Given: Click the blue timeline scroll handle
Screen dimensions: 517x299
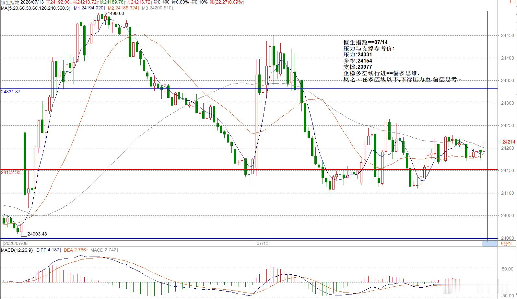Looking at the screenshot, I should click(x=489, y=244).
